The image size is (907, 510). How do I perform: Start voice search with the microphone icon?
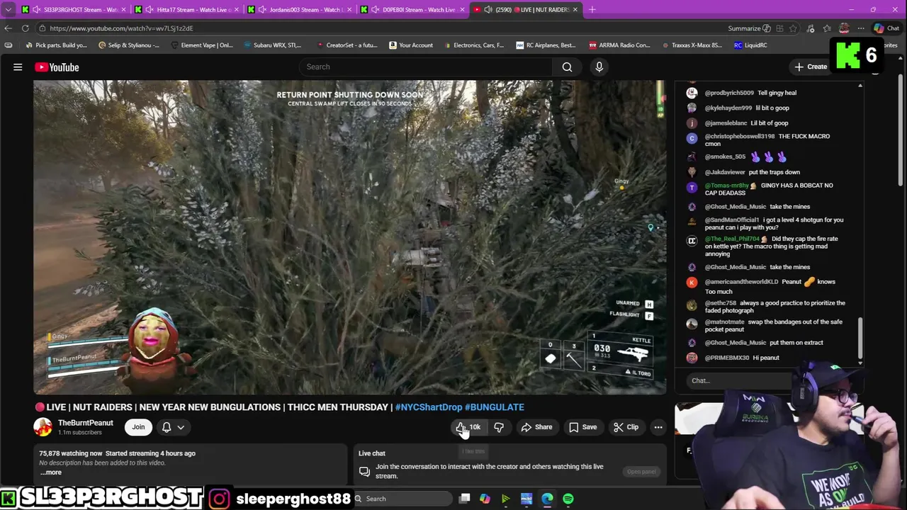click(x=599, y=67)
